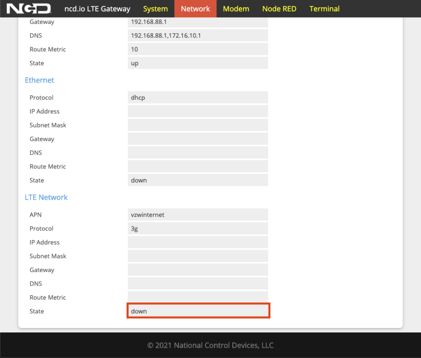Click the State field showing up
The image size is (421, 358).
tap(198, 63)
